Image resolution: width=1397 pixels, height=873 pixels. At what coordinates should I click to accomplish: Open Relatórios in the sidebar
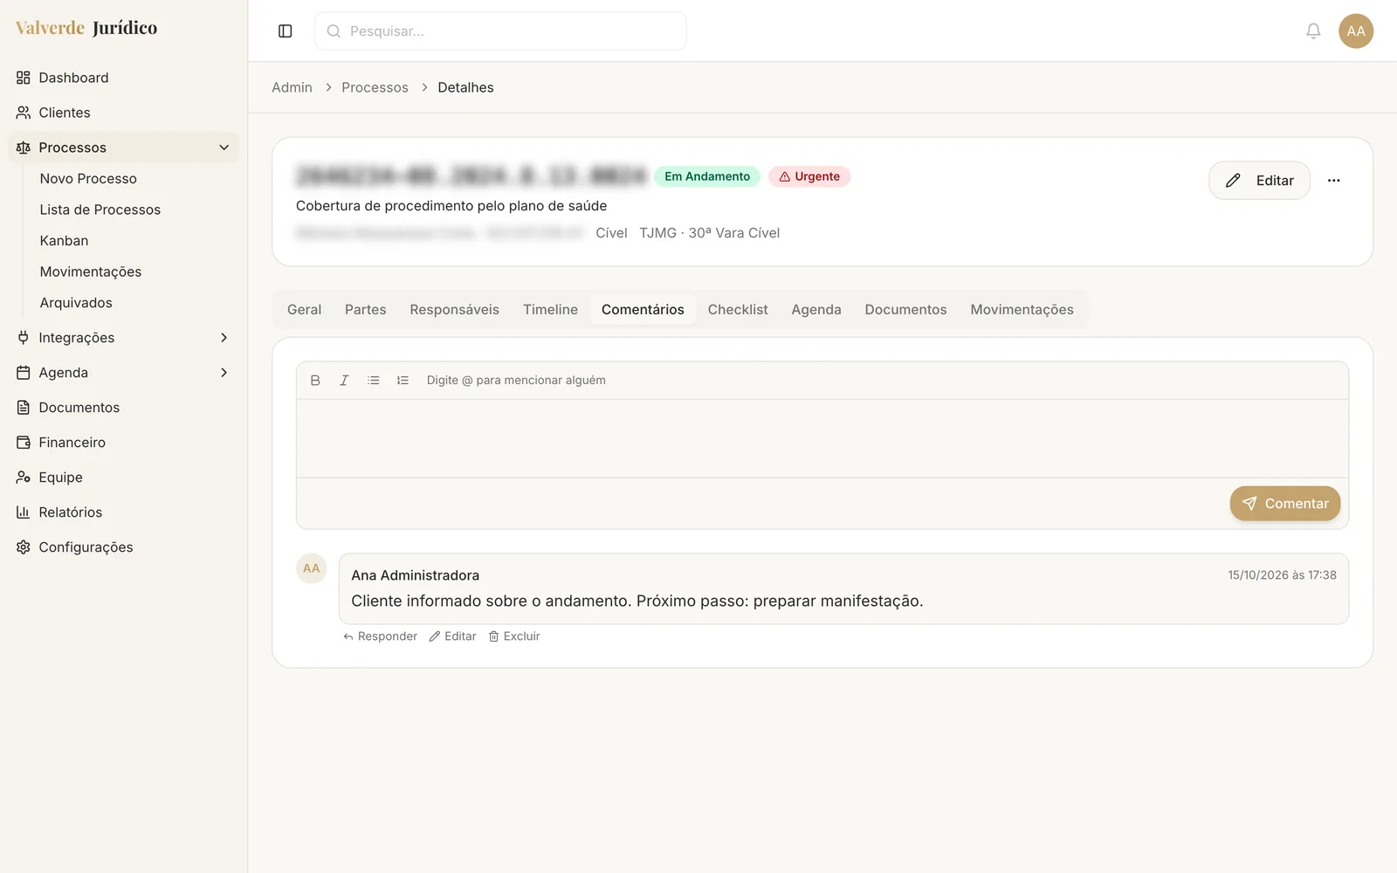pyautogui.click(x=123, y=512)
